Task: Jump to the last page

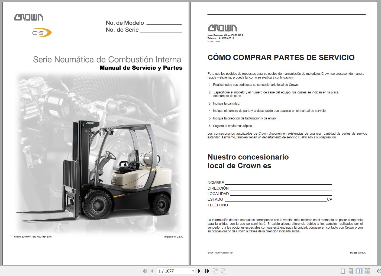Action: (207, 271)
